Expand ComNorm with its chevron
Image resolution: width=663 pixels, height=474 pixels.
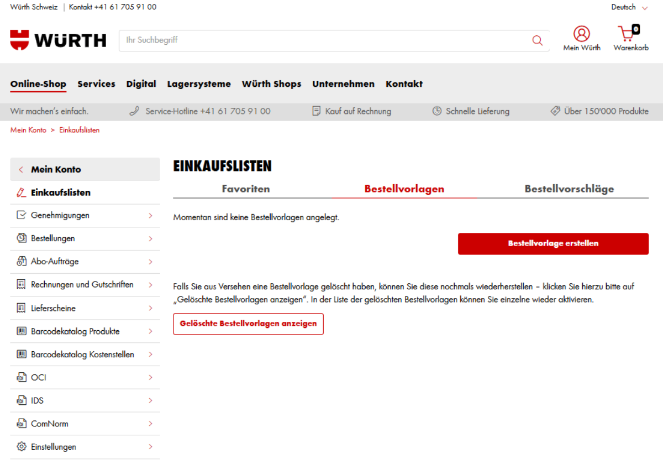150,424
